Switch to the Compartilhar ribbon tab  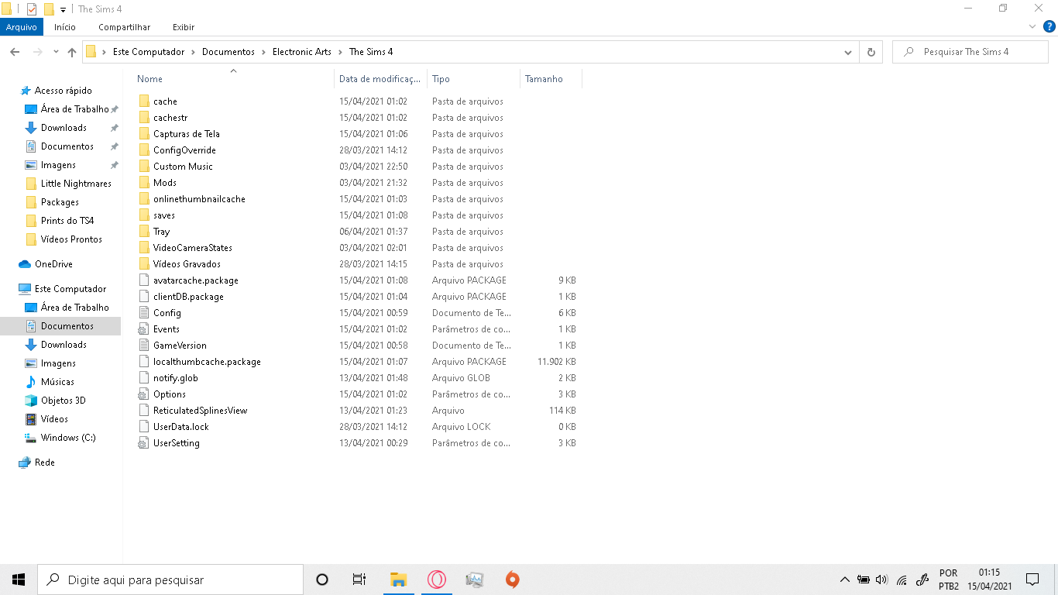pyautogui.click(x=125, y=27)
